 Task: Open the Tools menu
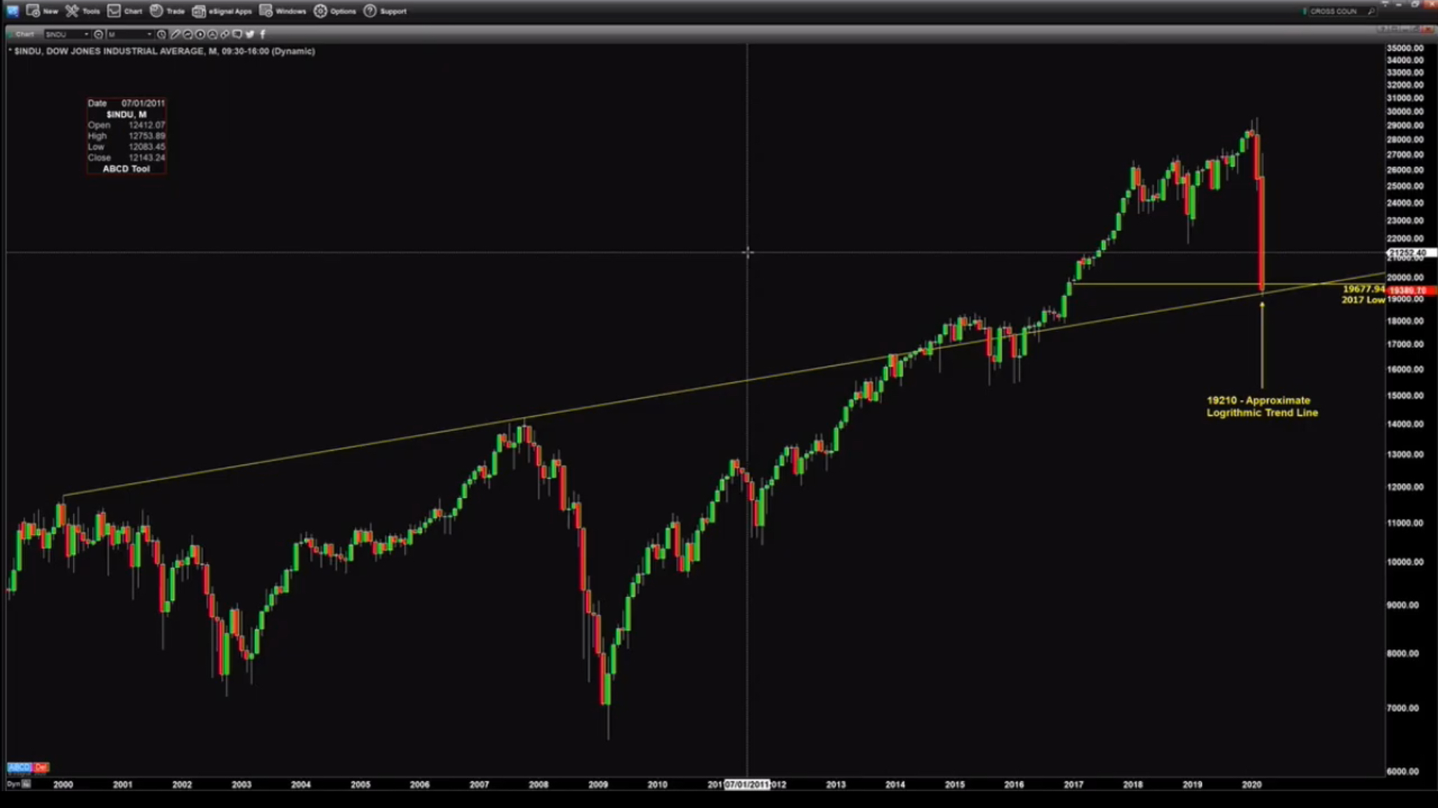tap(82, 11)
